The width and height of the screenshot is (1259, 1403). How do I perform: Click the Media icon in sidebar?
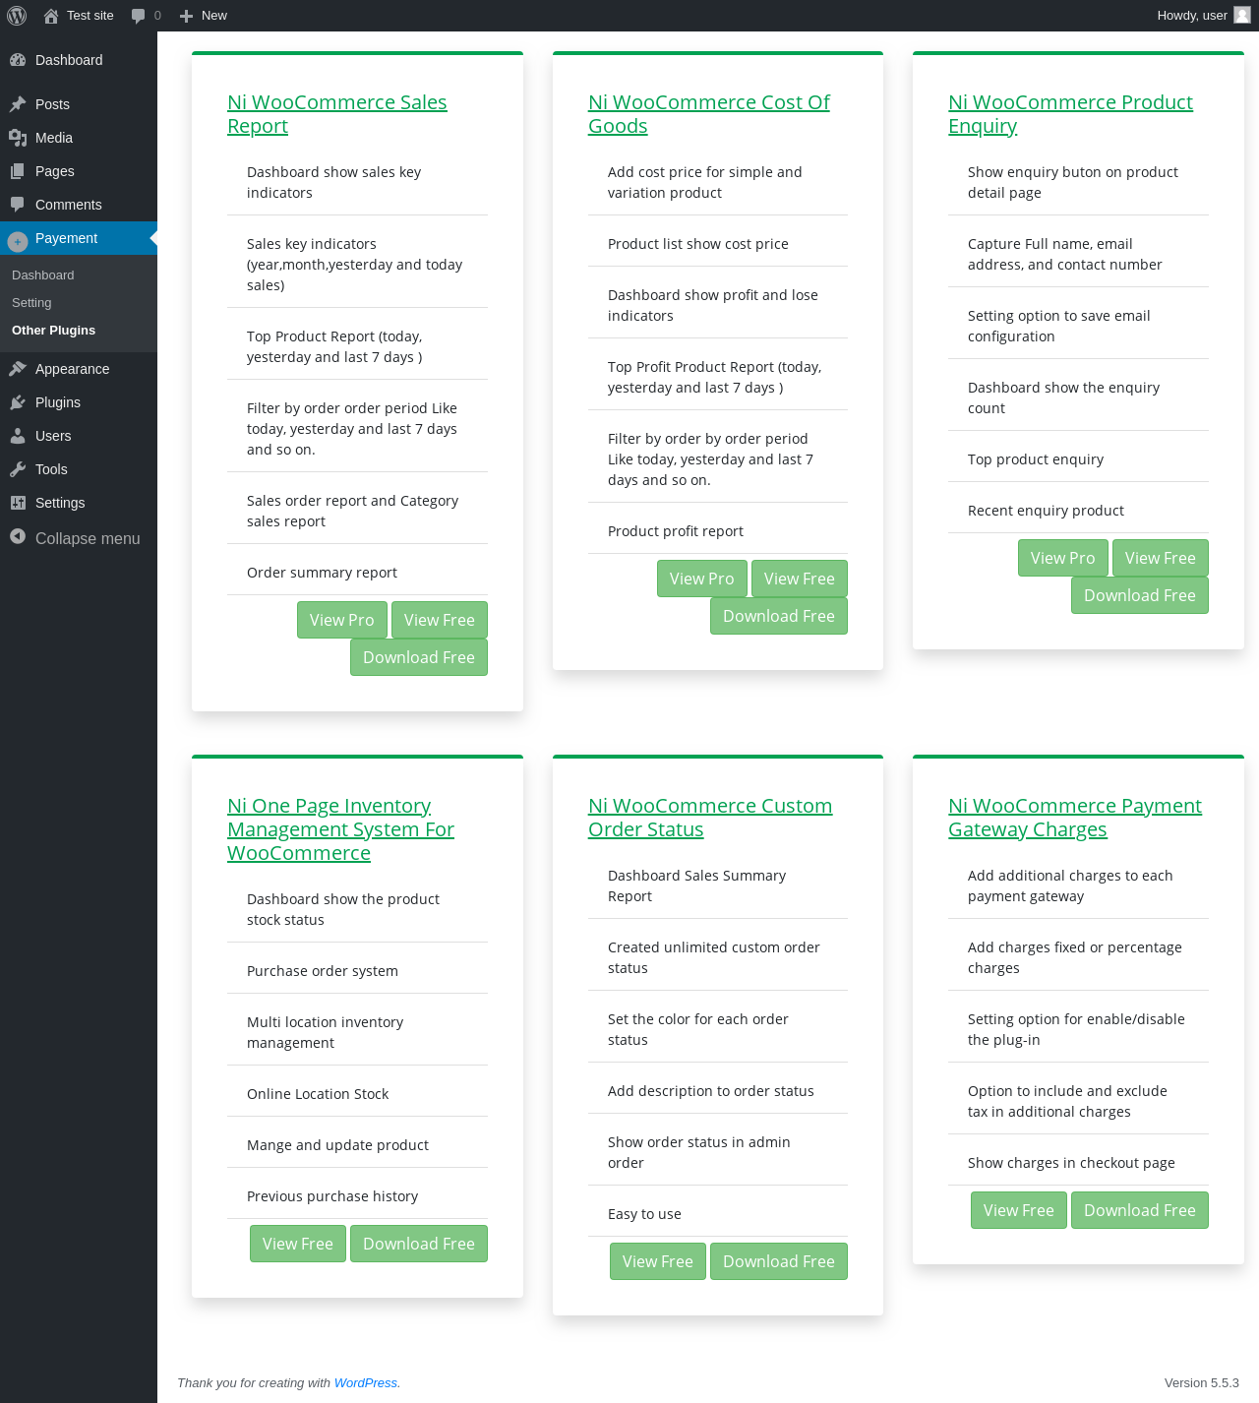18,138
